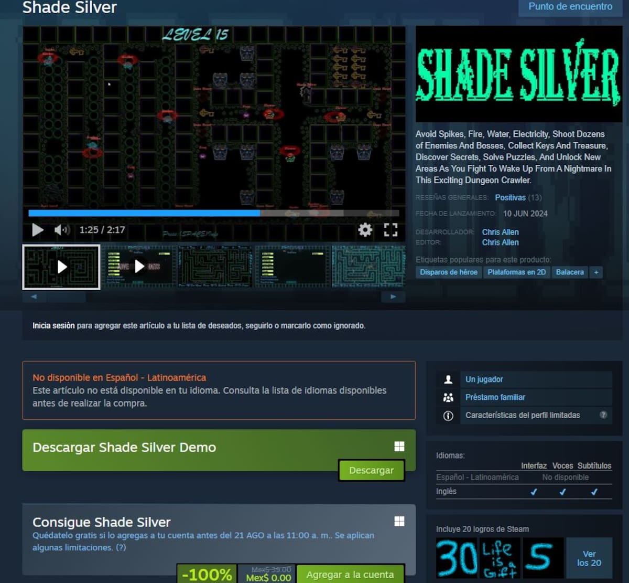Image resolution: width=629 pixels, height=583 pixels.
Task: Click Inicia sesión link
Action: pyautogui.click(x=53, y=326)
